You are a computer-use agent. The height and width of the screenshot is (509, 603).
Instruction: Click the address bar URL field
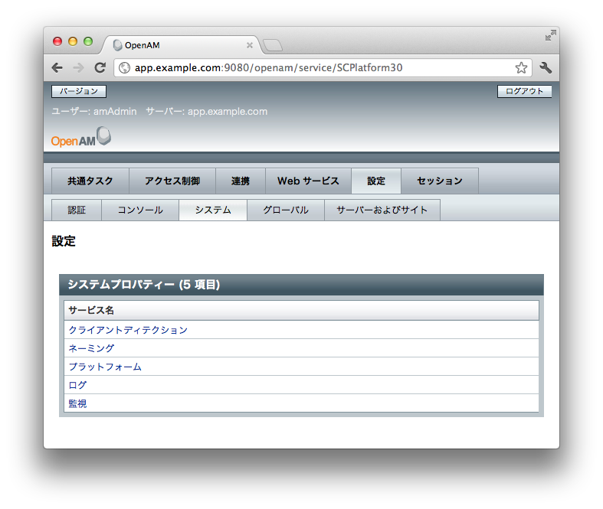click(306, 67)
